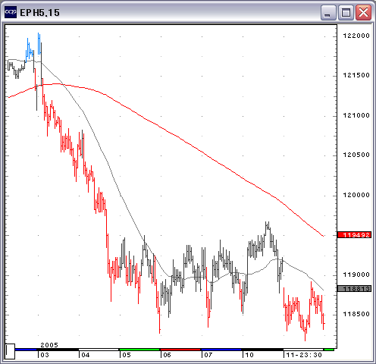Click the red 119492 price label
The height and width of the screenshot is (364, 376).
pyautogui.click(x=354, y=235)
